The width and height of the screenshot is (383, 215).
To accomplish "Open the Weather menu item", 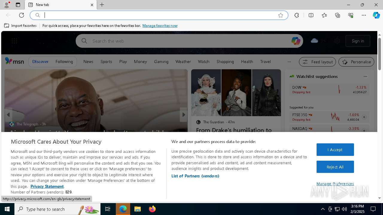I will (183, 62).
